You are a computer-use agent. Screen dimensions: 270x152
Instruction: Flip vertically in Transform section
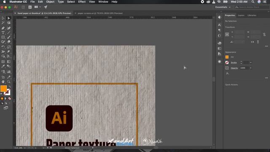tap(258, 42)
